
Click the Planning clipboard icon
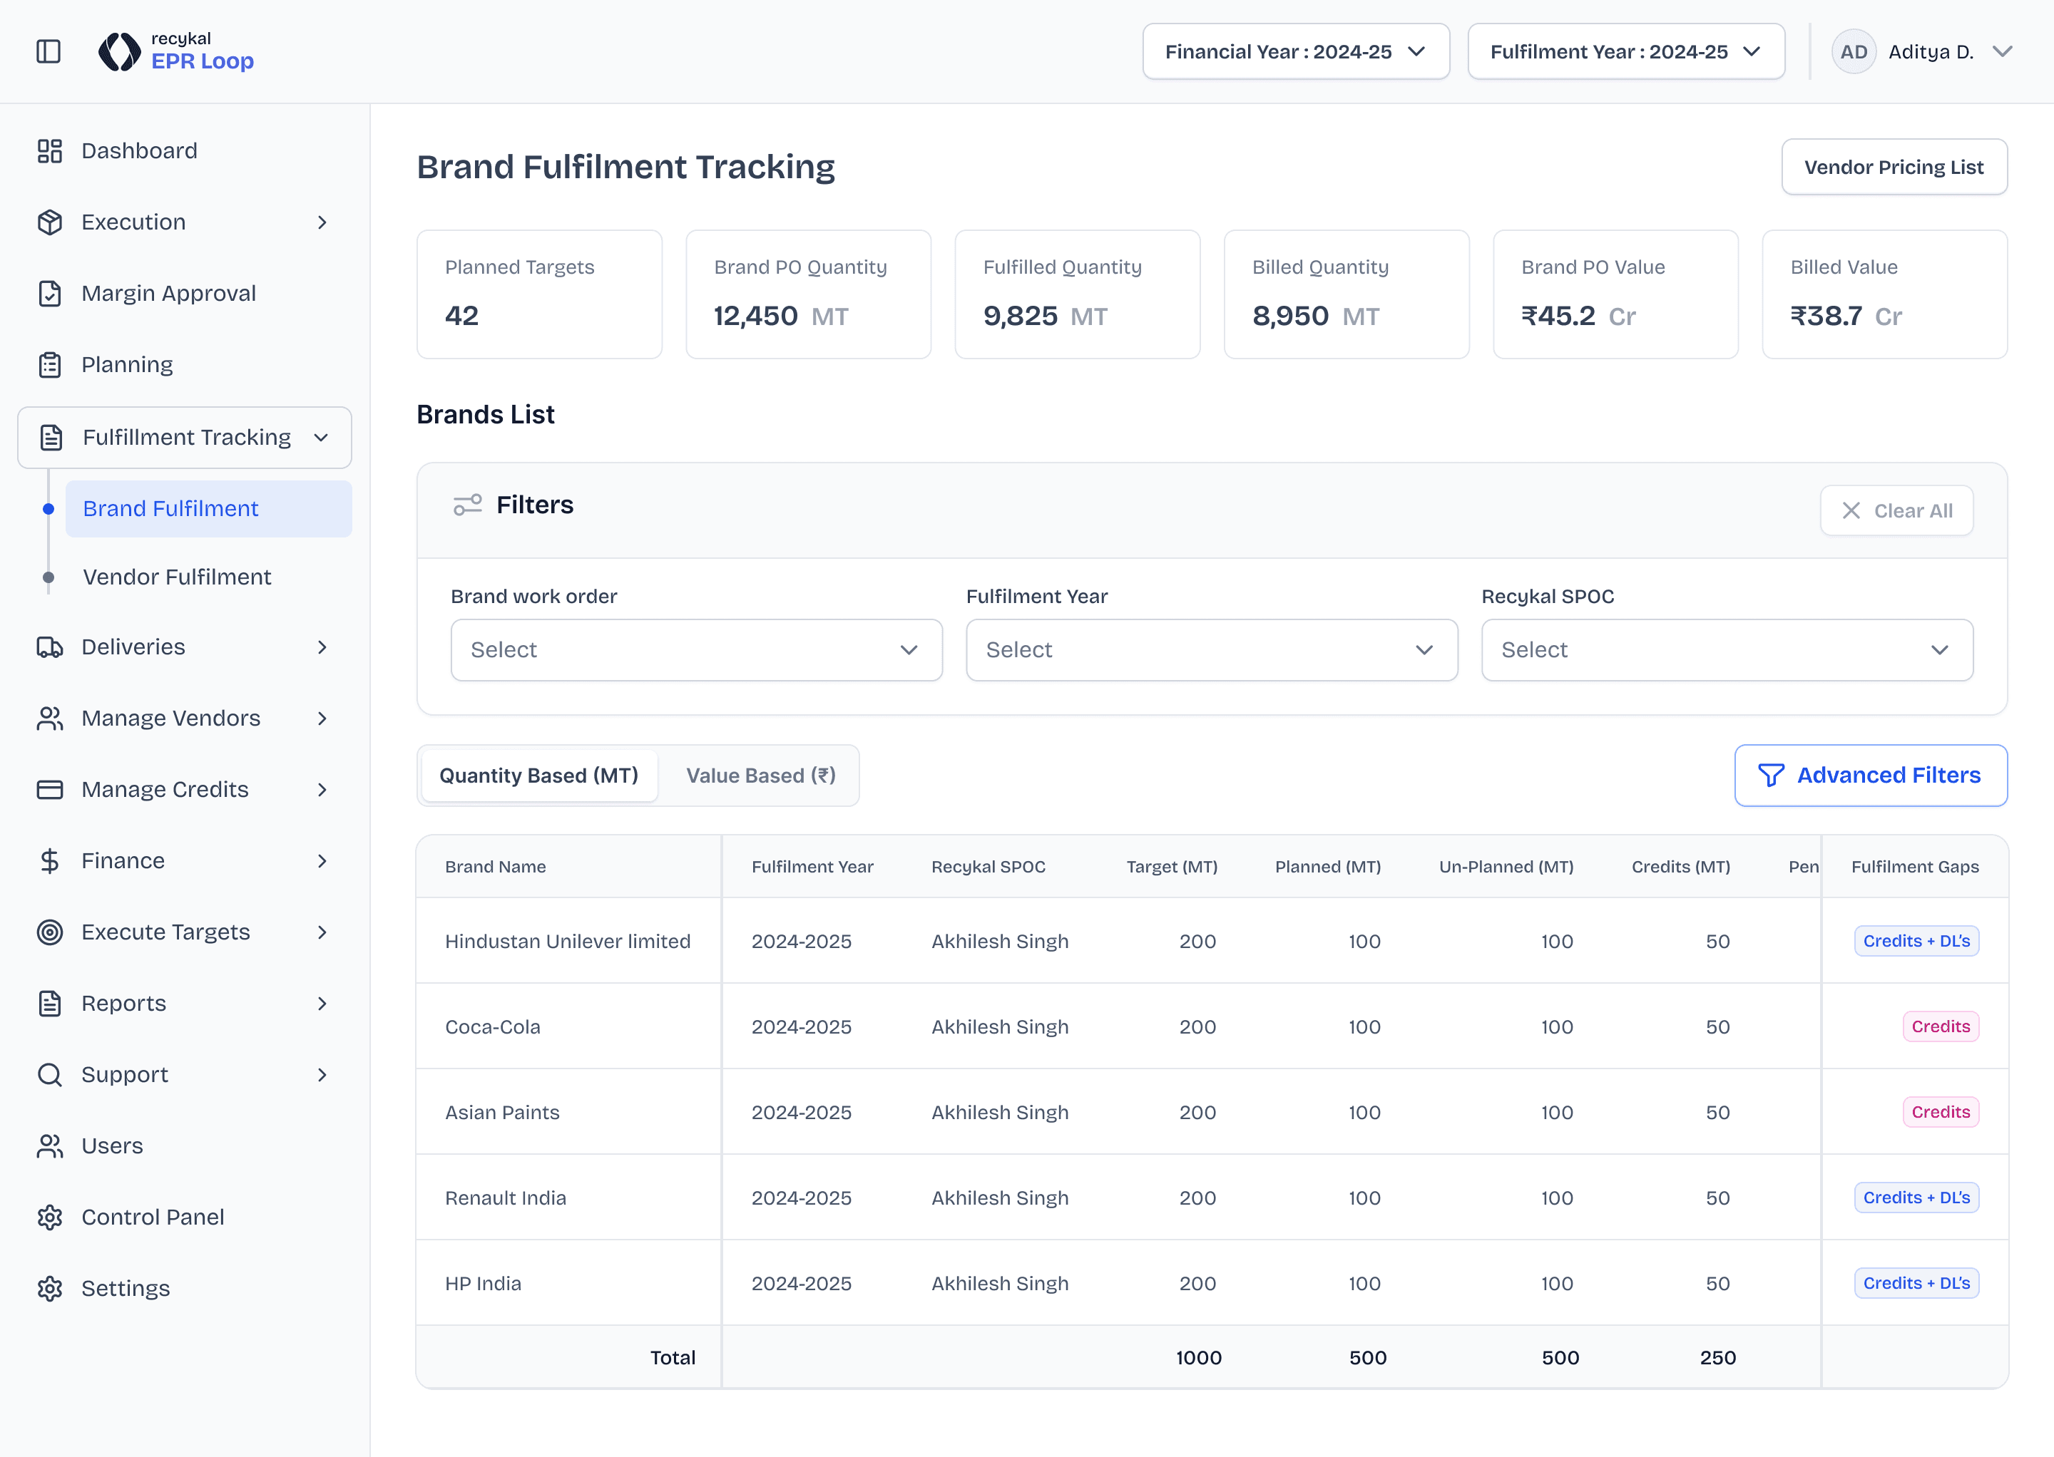click(x=49, y=365)
